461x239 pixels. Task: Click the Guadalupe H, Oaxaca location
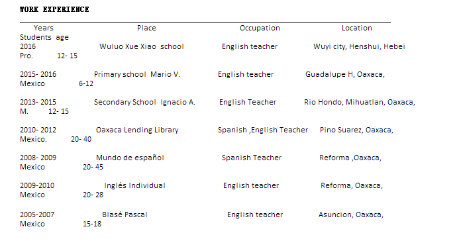[x=345, y=74]
